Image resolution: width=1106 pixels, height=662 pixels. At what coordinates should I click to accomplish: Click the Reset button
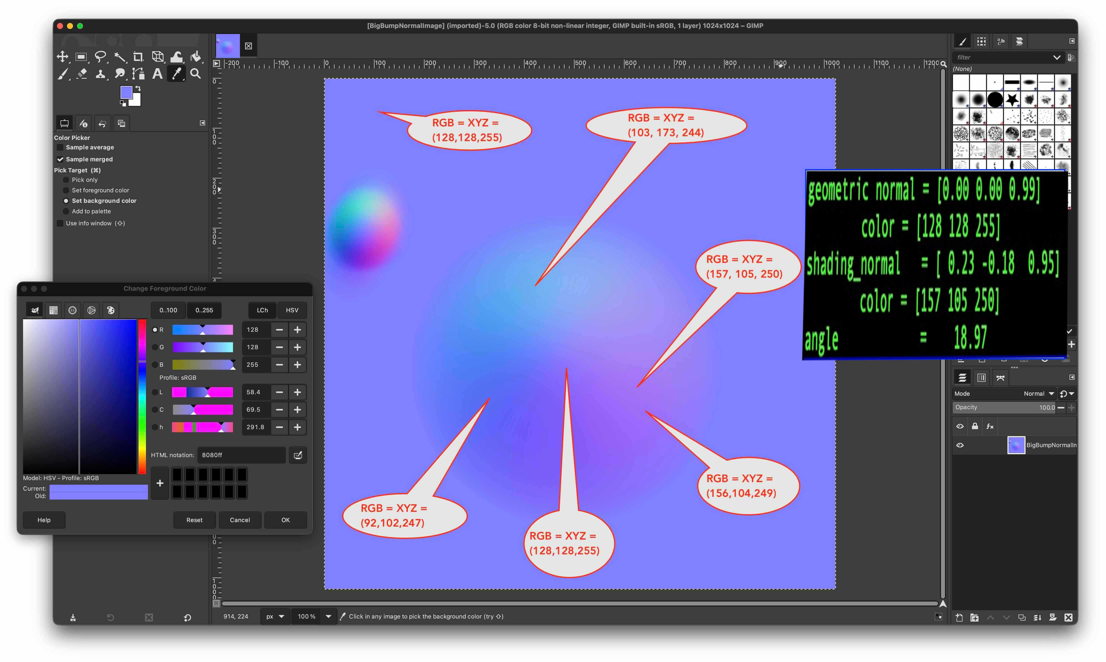tap(194, 520)
